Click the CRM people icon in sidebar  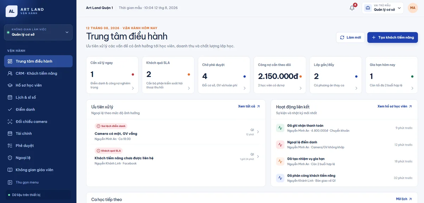[x=10, y=73]
